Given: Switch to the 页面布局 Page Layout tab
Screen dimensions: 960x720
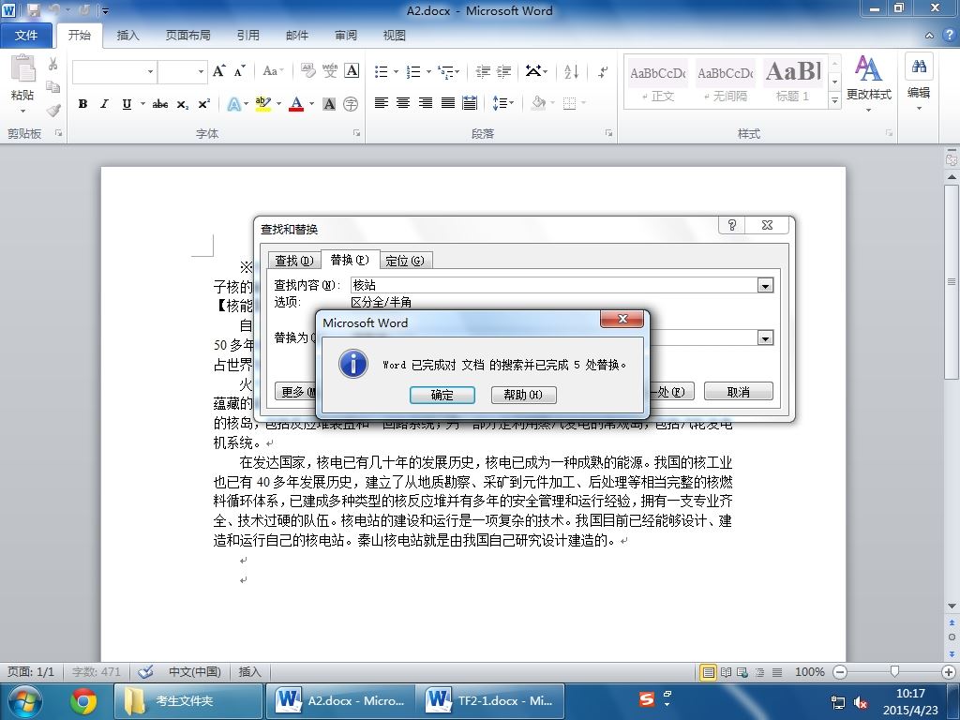Looking at the screenshot, I should point(187,35).
